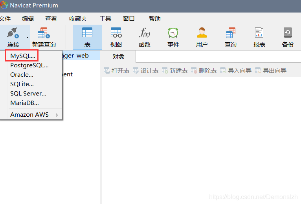Click the 导出向导 export wizard icon
Image resolution: width=301 pixels, height=204 pixels.
(258, 70)
